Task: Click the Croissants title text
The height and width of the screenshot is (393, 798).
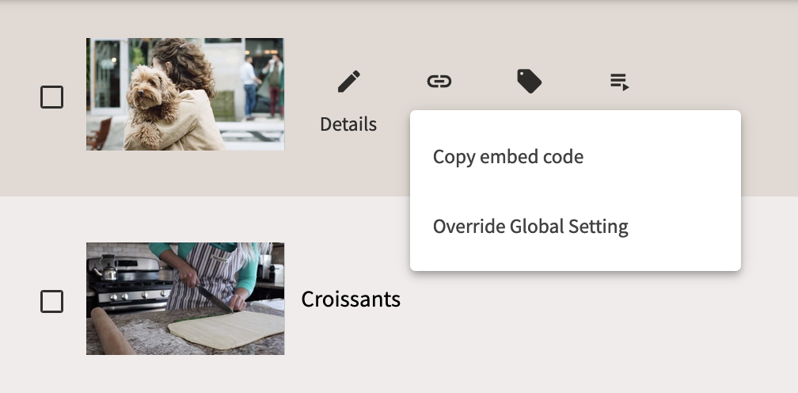Action: pos(351,299)
